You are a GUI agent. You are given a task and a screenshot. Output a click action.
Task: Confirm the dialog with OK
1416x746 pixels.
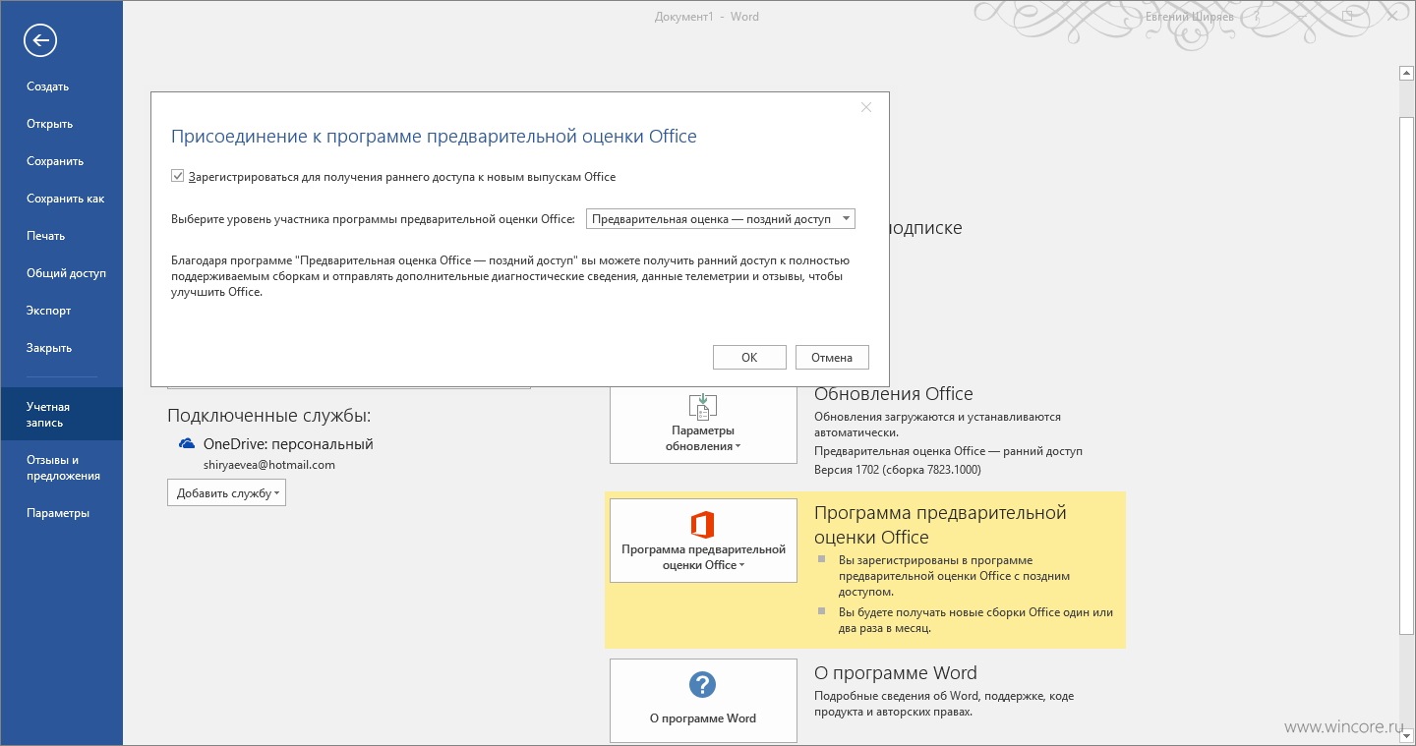[749, 358]
